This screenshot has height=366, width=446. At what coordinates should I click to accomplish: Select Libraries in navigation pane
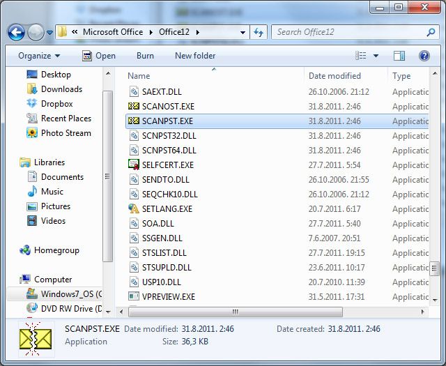pyautogui.click(x=42, y=162)
